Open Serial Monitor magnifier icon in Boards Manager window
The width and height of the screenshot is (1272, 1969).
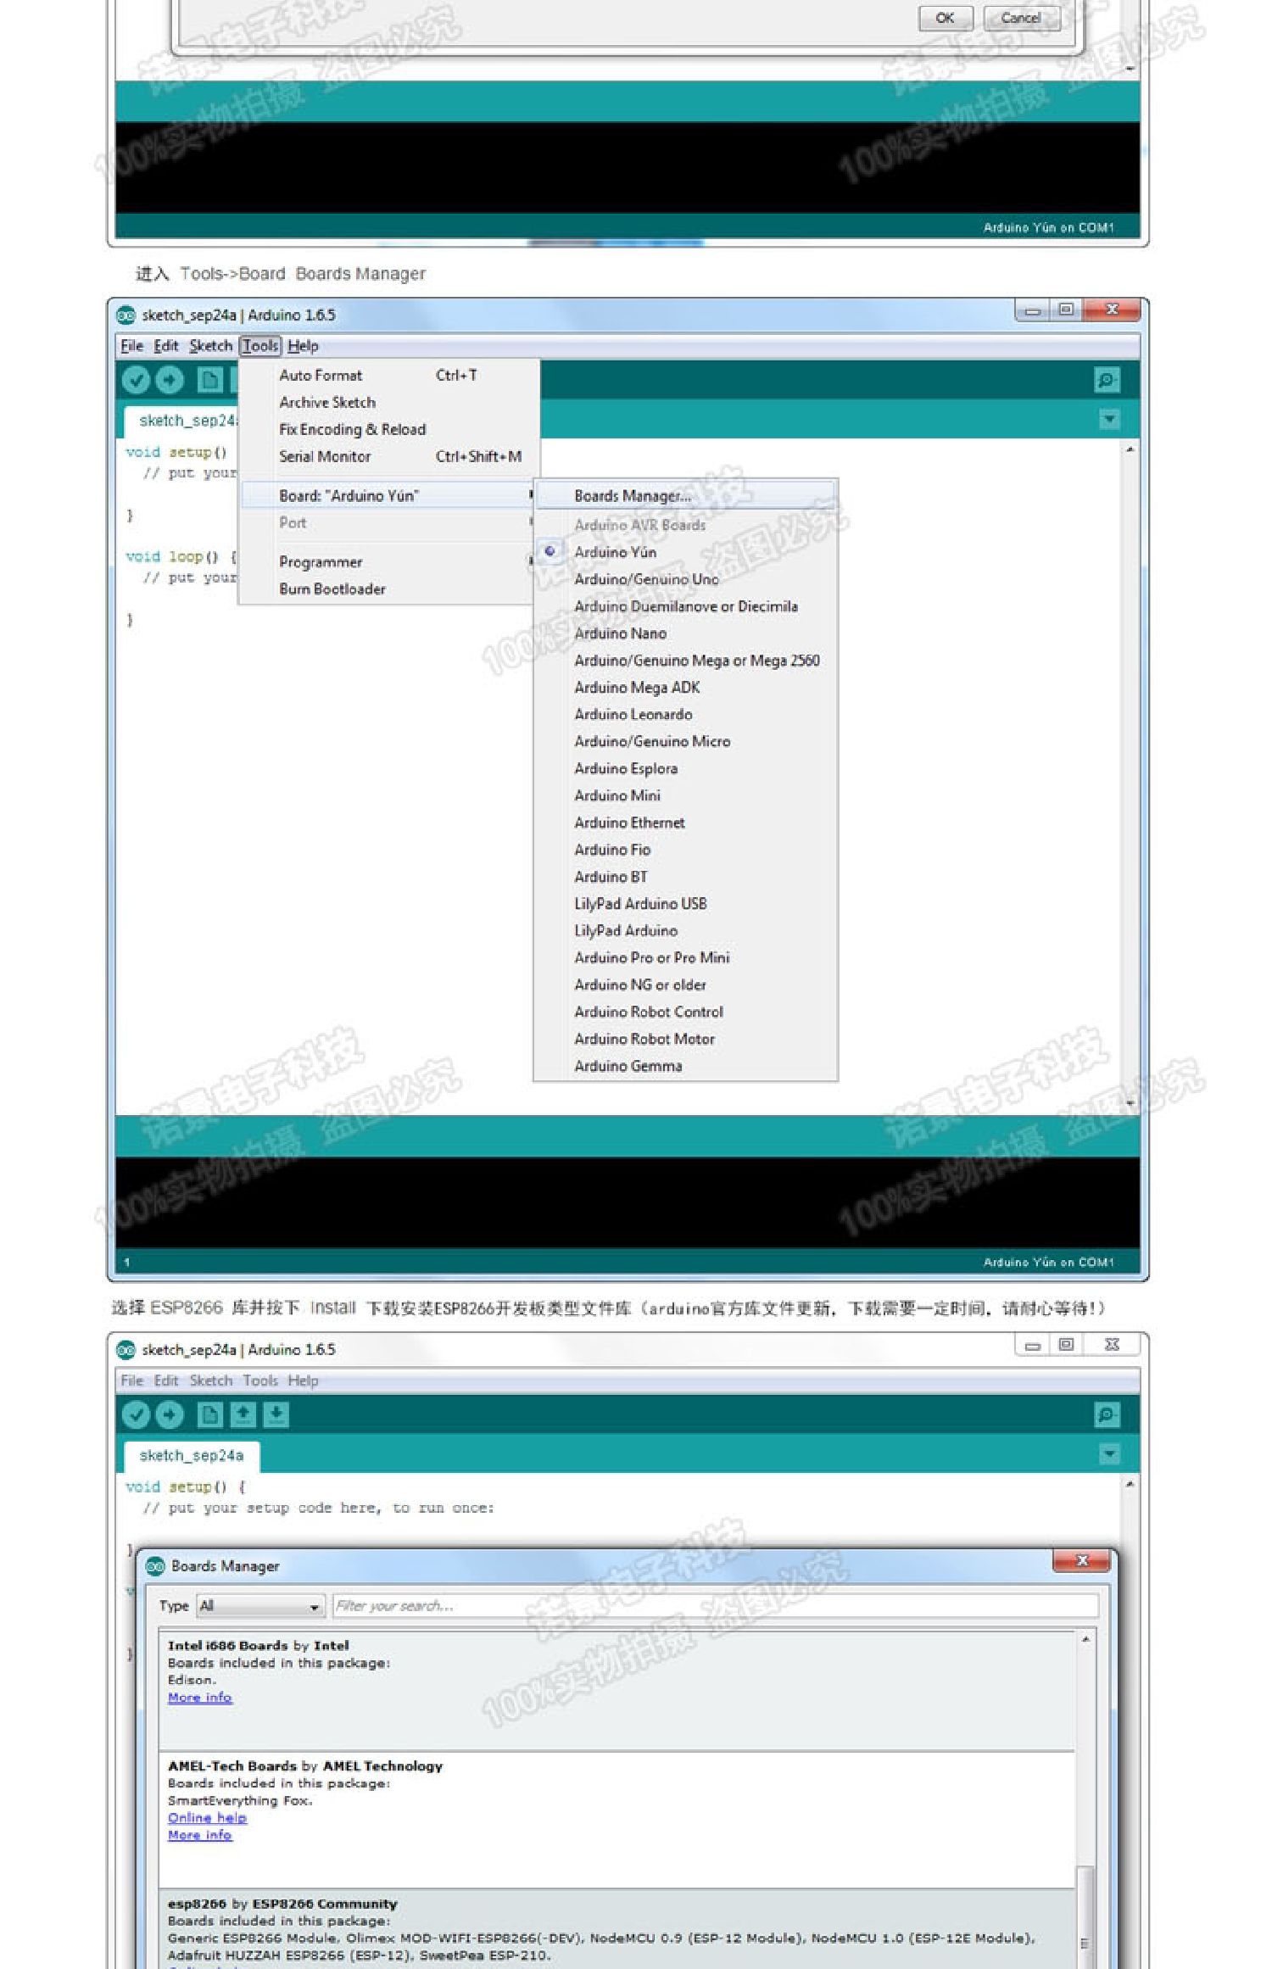[x=1107, y=1414]
